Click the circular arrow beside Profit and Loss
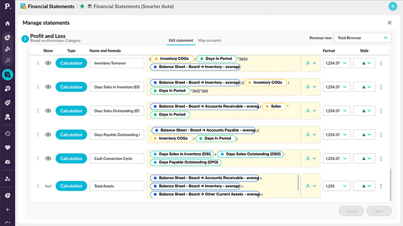This screenshot has width=403, height=226. coord(25,39)
